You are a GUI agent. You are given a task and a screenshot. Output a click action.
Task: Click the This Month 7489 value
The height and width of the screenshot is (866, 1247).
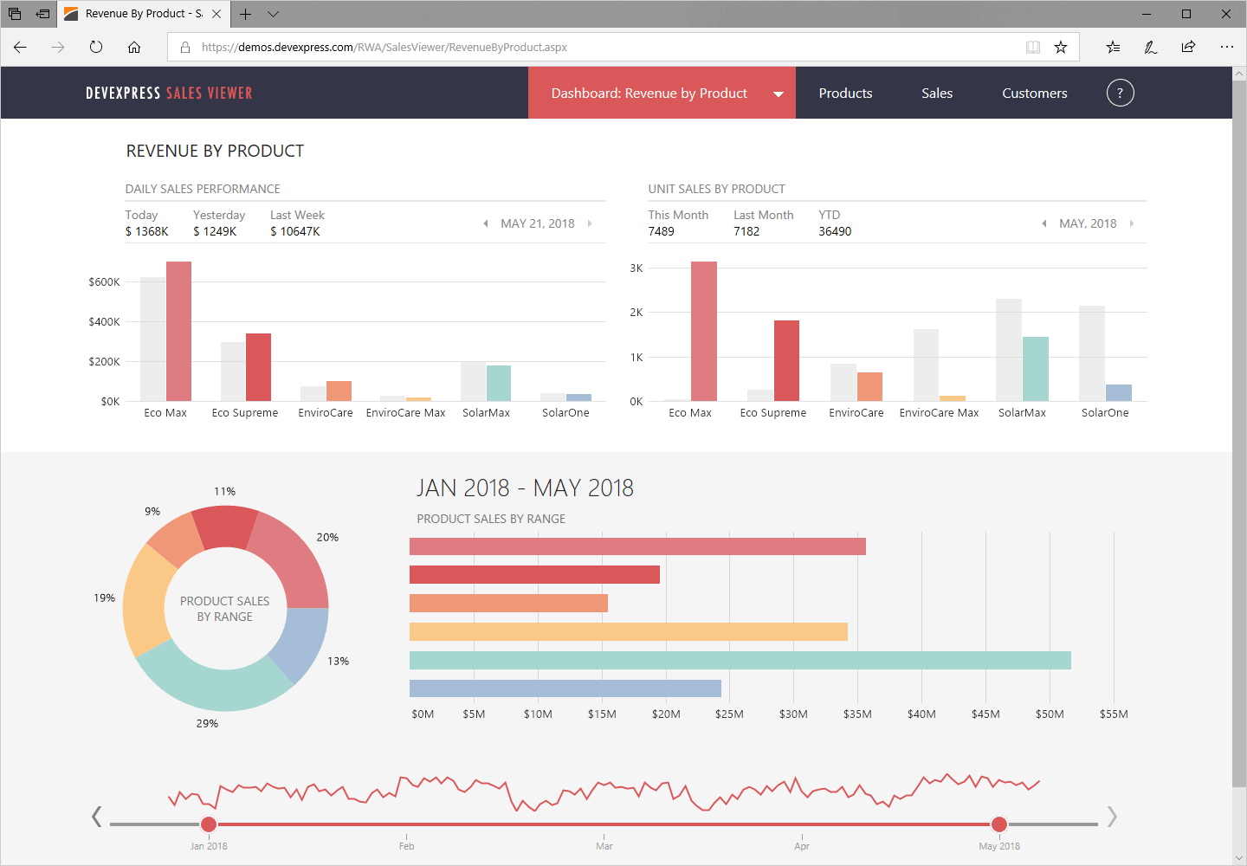point(661,231)
